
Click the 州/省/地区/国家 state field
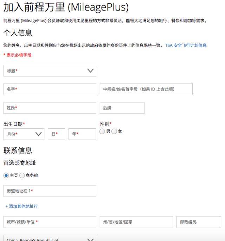(x=136, y=222)
